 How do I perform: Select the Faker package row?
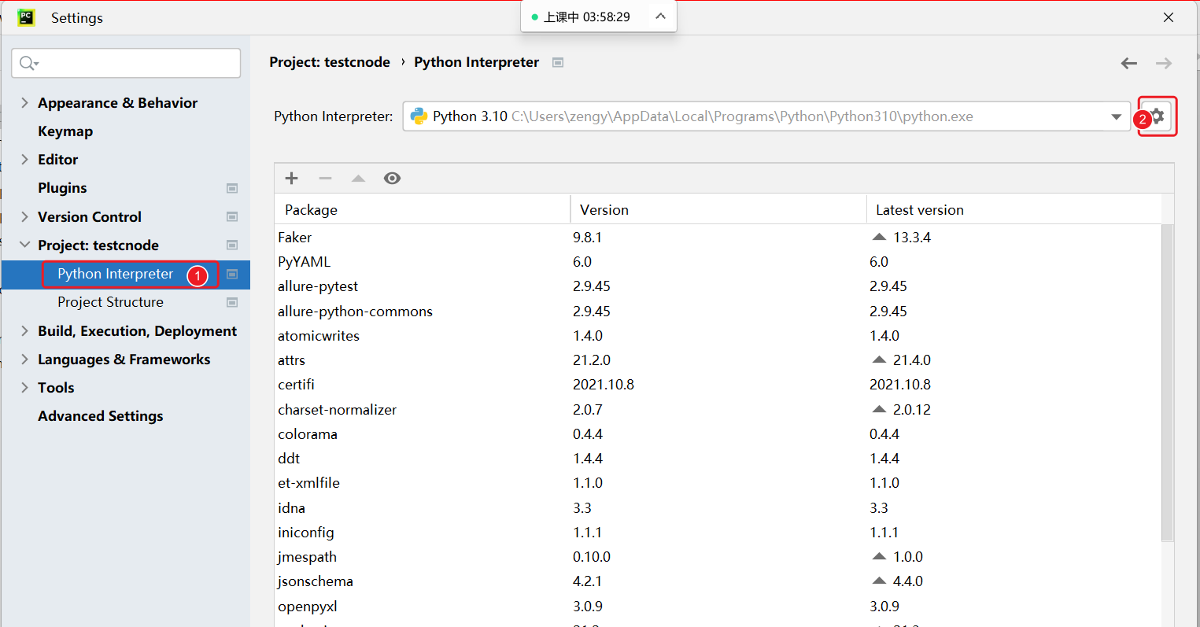click(x=718, y=237)
